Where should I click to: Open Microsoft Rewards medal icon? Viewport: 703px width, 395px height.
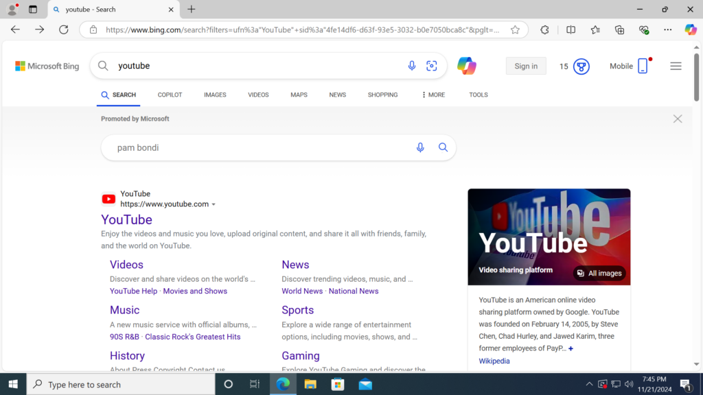pyautogui.click(x=581, y=67)
